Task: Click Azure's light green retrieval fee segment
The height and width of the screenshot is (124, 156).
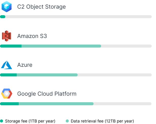Action: 47,75
